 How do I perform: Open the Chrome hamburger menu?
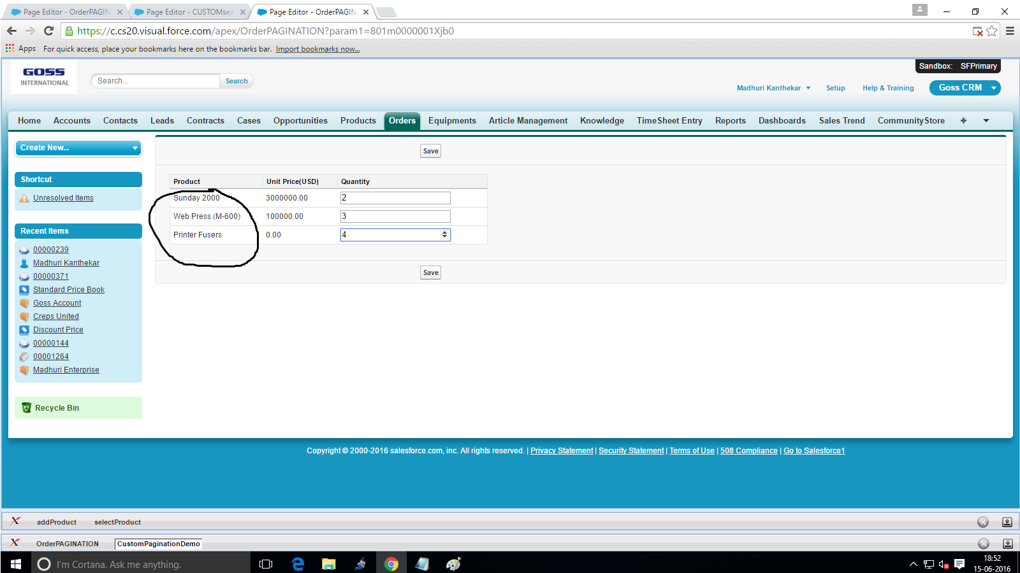(1010, 31)
